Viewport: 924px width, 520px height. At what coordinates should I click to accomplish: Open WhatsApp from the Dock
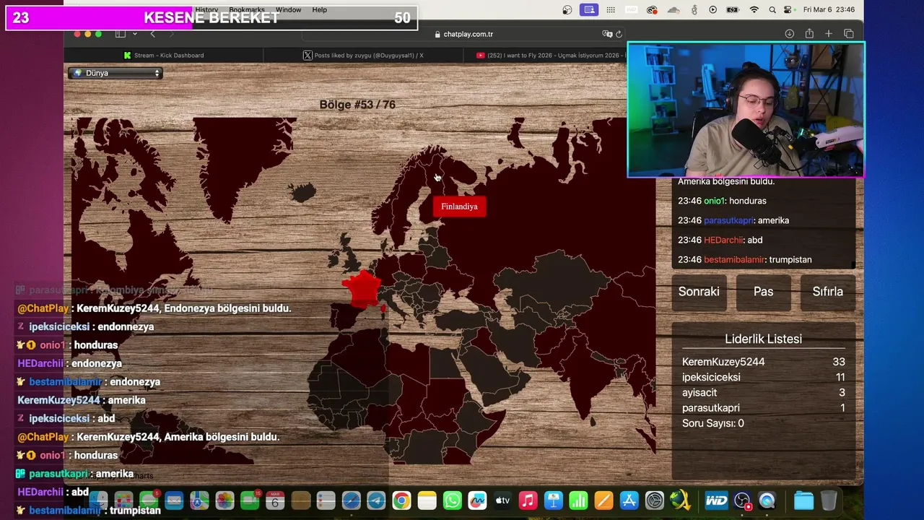tap(452, 500)
